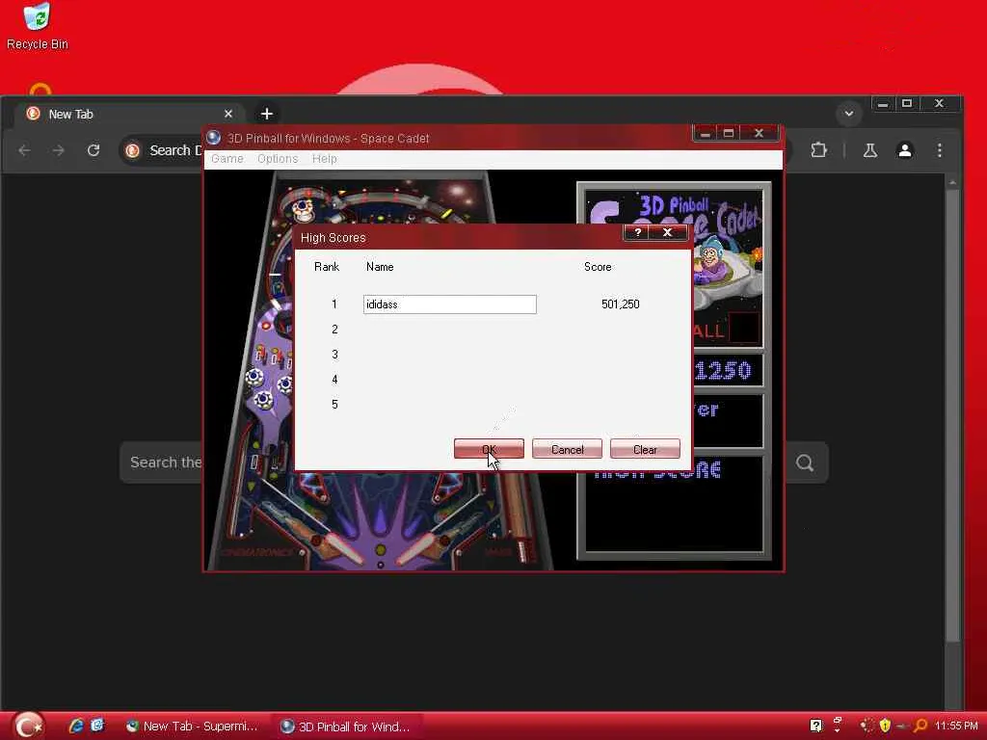Screen dimensions: 987x740
Task: Click the Score column header
Action: (598, 267)
